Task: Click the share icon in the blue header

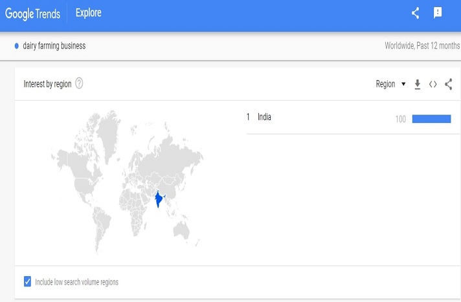Action: tap(416, 13)
